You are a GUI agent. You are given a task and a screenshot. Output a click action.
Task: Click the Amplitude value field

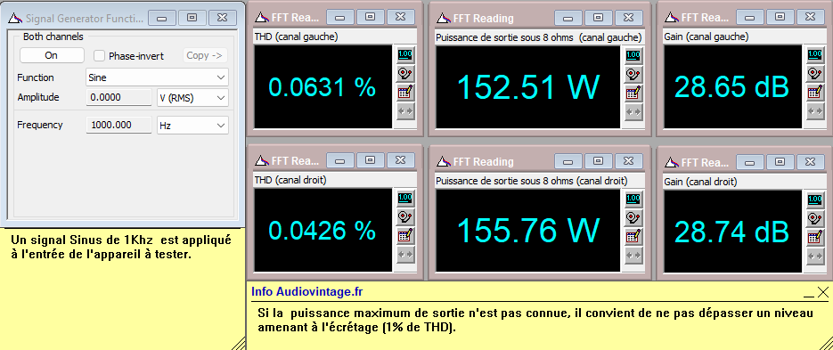118,97
